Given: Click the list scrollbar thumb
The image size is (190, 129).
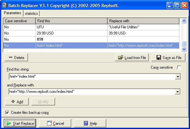Looking at the screenshot, I should click(184, 44).
